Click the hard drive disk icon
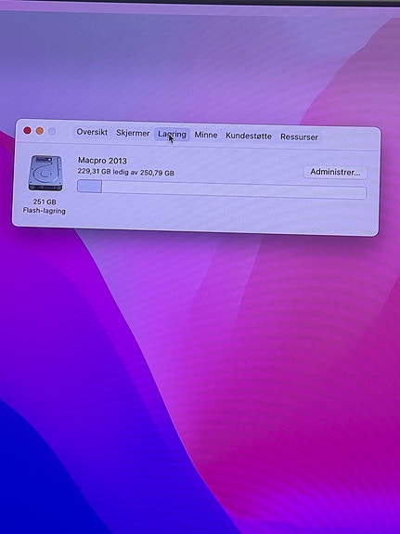Screen dimensions: 400x534 (45, 173)
